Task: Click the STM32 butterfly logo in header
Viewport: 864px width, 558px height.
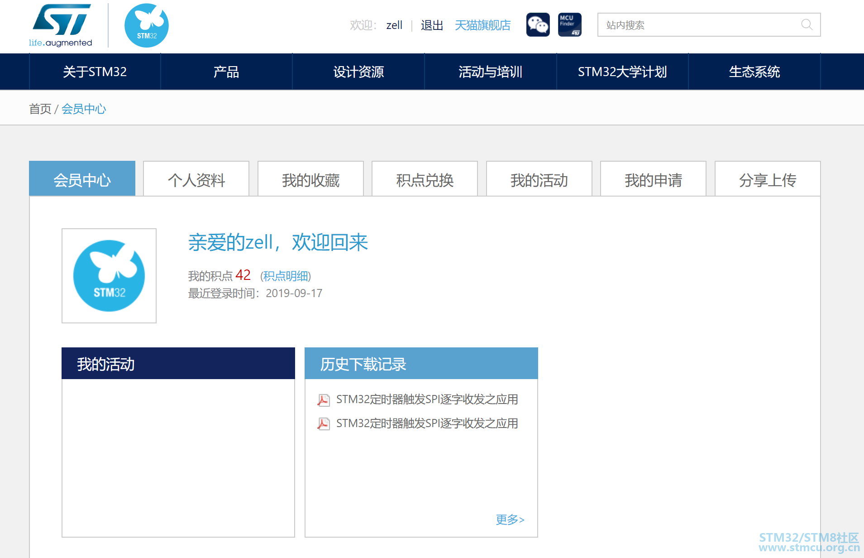Action: 146,25
